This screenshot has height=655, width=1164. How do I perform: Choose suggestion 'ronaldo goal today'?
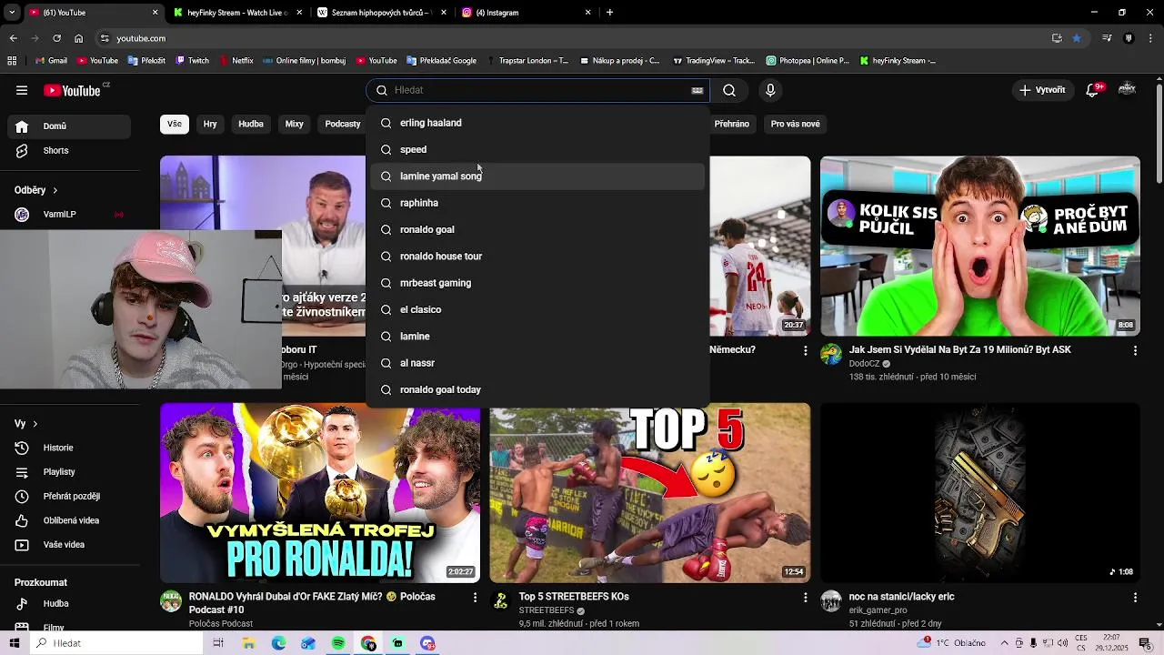pyautogui.click(x=537, y=389)
